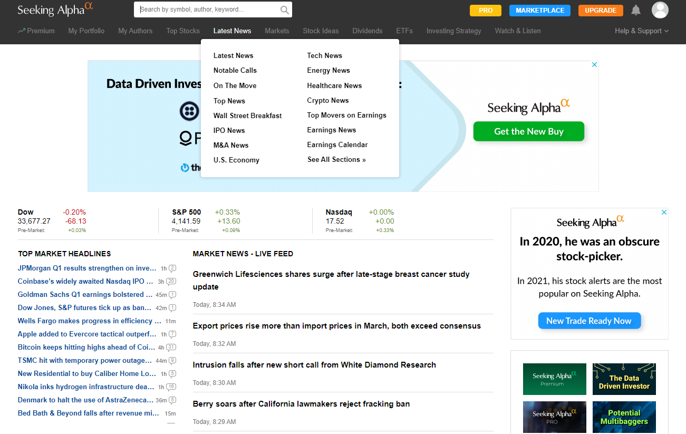
Task: Click the Seeking Alpha logo
Action: tap(55, 9)
